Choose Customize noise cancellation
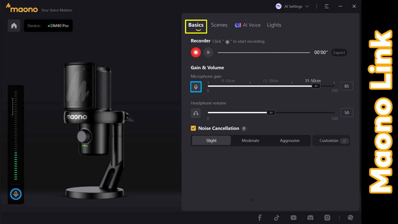This screenshot has width=398, height=224. tap(331, 141)
